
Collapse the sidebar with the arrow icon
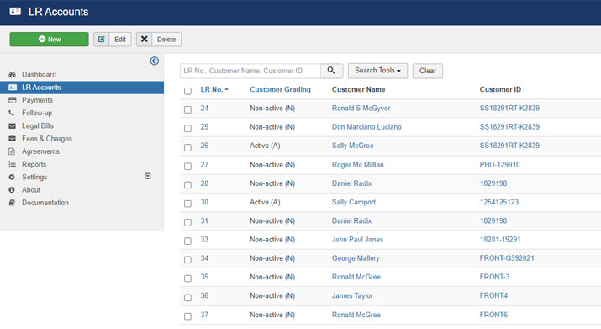click(155, 61)
